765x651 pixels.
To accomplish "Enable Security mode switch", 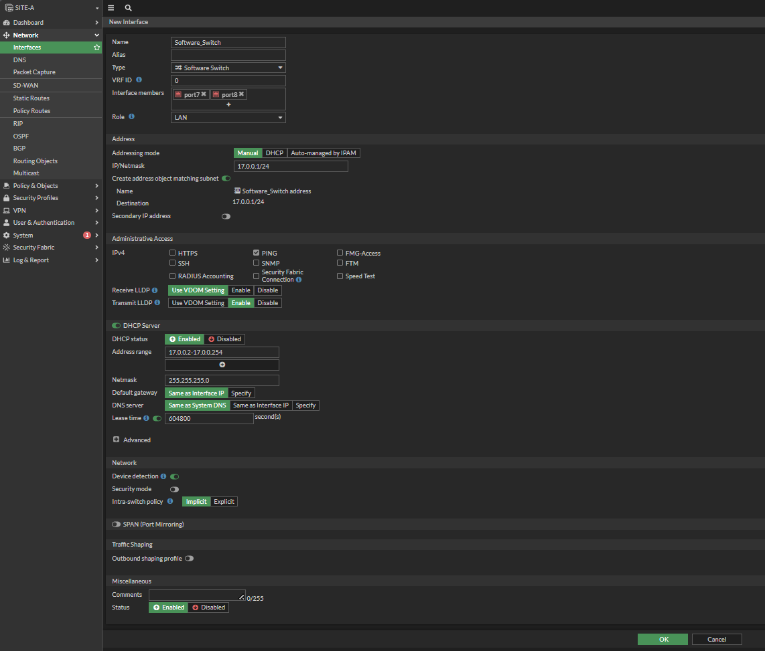I will point(174,489).
